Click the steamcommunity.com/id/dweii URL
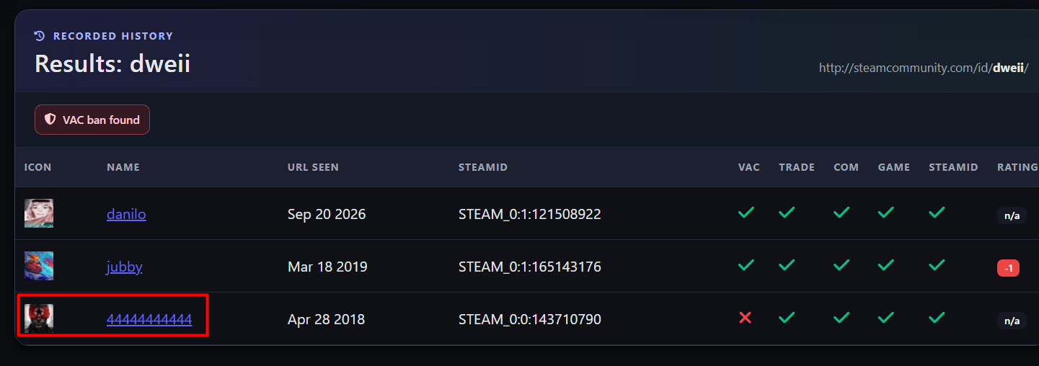The width and height of the screenshot is (1039, 366). pyautogui.click(x=924, y=68)
